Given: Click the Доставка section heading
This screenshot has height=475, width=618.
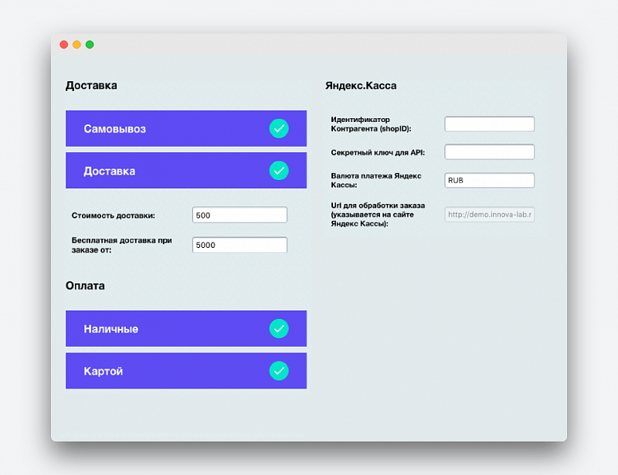Looking at the screenshot, I should (x=90, y=86).
